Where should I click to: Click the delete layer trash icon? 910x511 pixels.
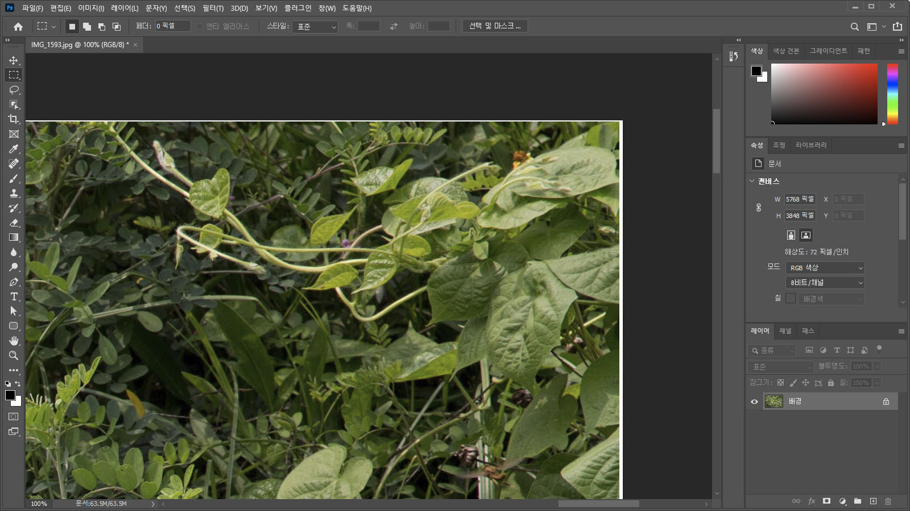tap(888, 501)
